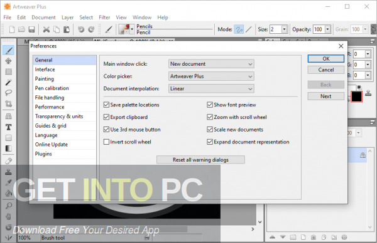Expand Document interpolation dropdown
The height and width of the screenshot is (243, 377).
(211, 89)
